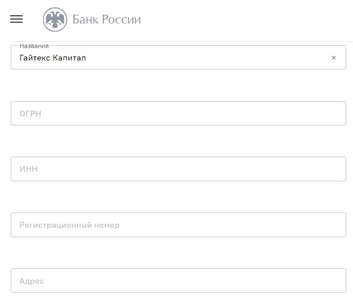
Task: Clear the Название field with the X icon
Action: click(x=334, y=58)
